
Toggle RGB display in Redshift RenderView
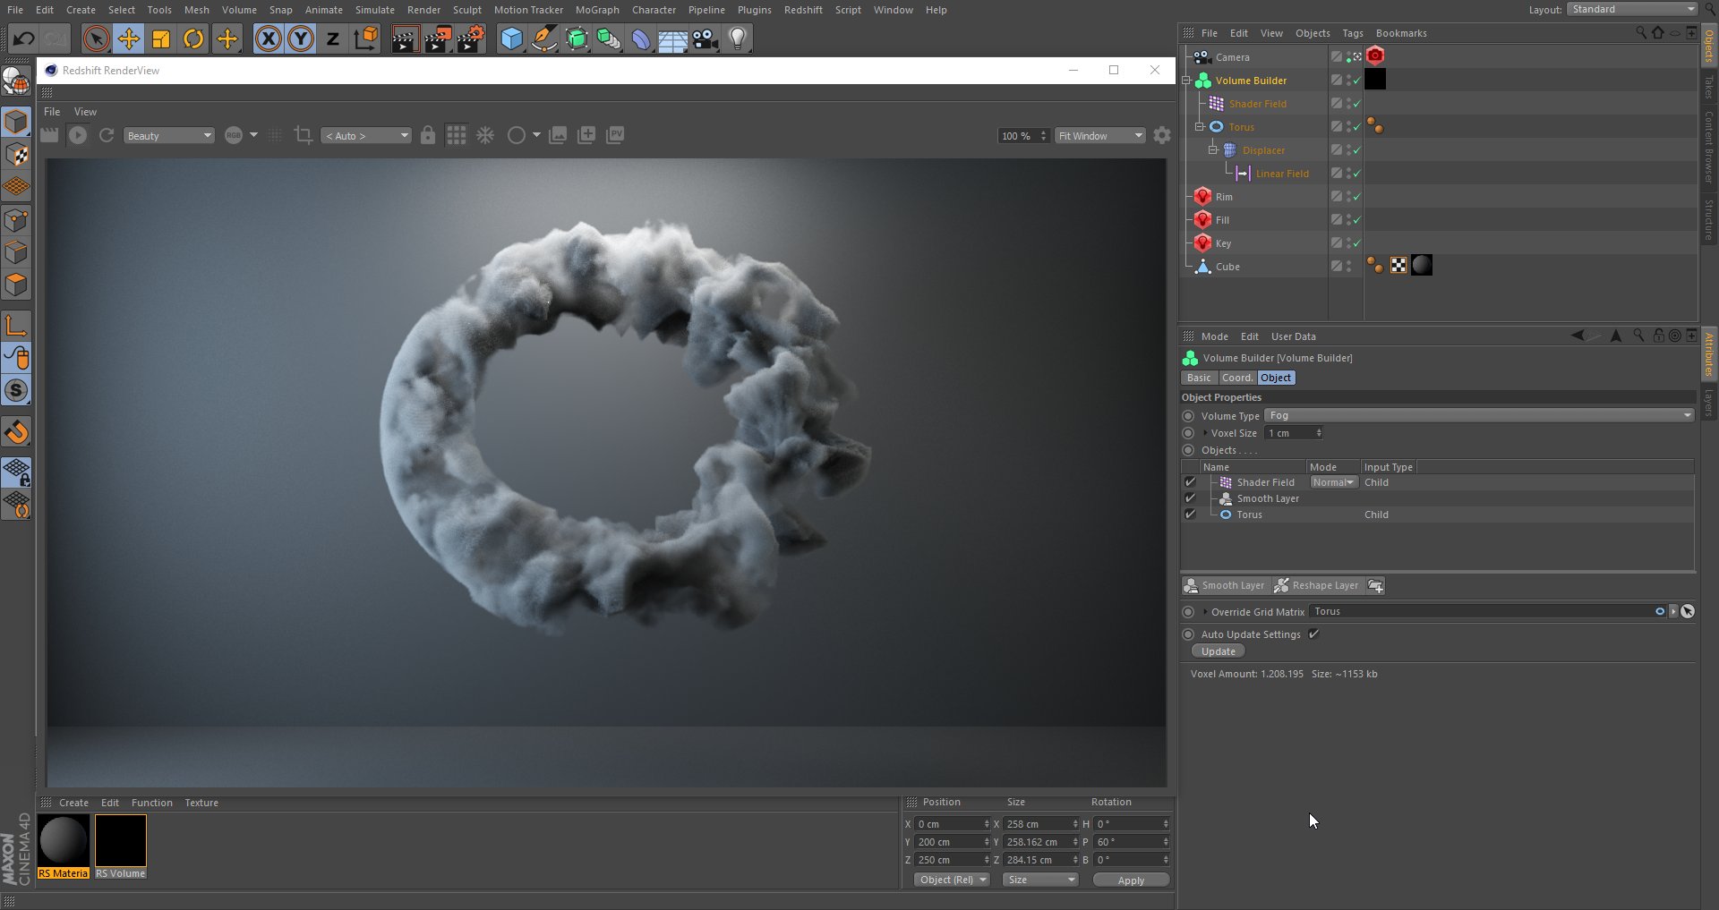tap(235, 135)
